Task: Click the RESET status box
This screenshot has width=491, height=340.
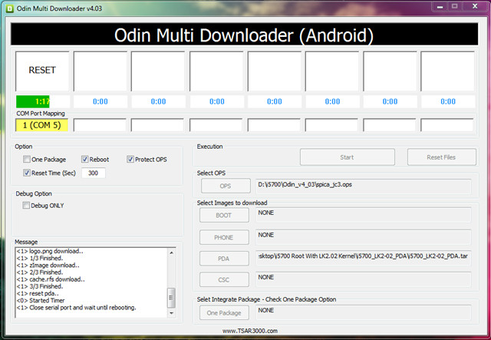Action: click(42, 71)
